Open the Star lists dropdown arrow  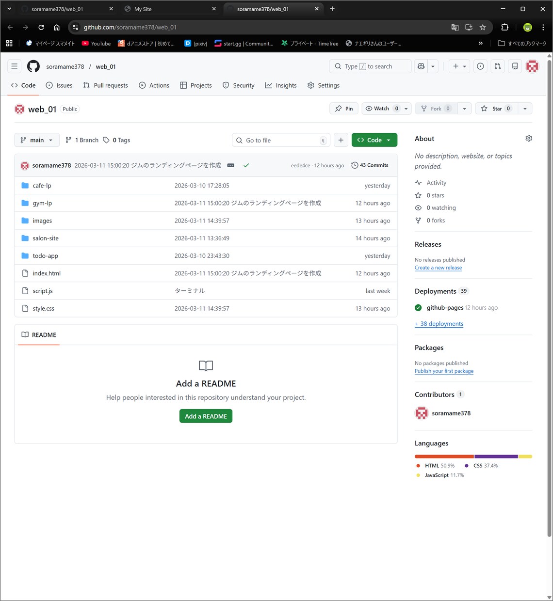525,109
